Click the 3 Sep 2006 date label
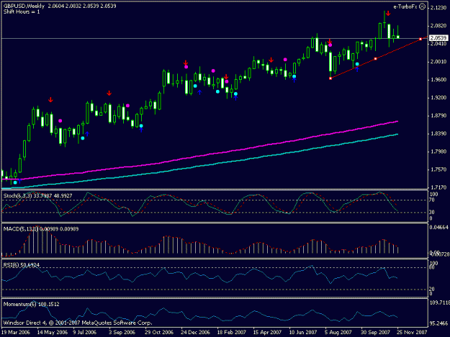This screenshot has height=337, width=450. coord(122,332)
